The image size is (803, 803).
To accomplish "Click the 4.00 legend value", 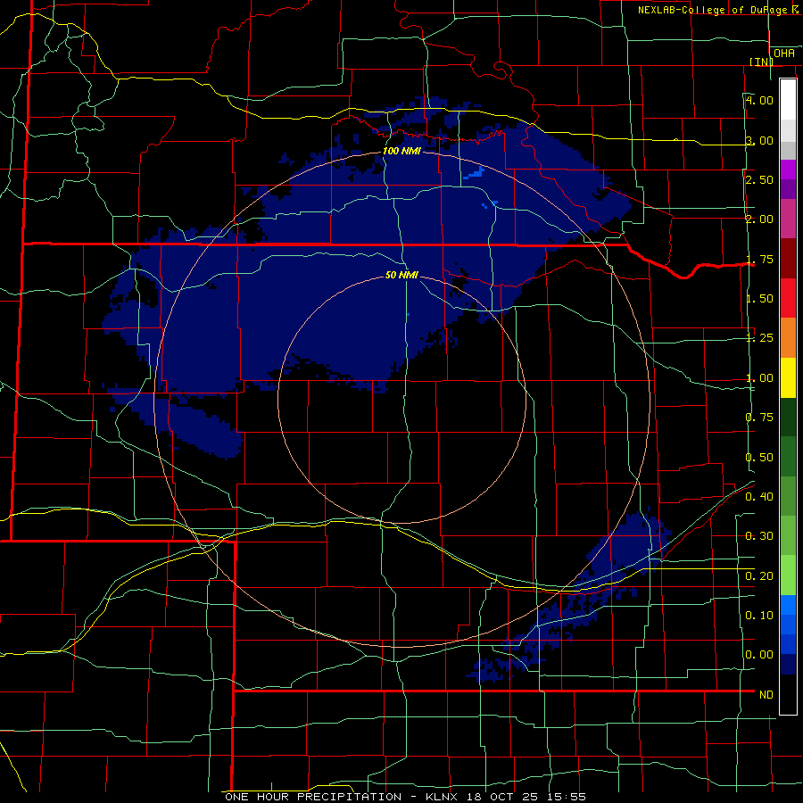I will coord(759,100).
